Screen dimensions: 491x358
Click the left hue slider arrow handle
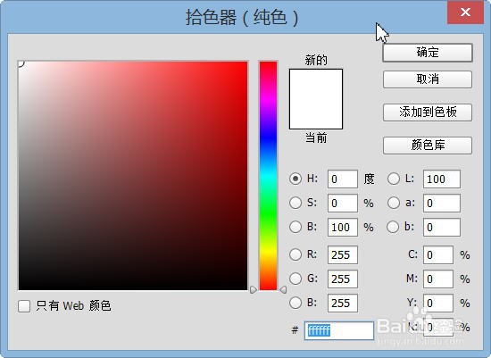click(x=254, y=290)
